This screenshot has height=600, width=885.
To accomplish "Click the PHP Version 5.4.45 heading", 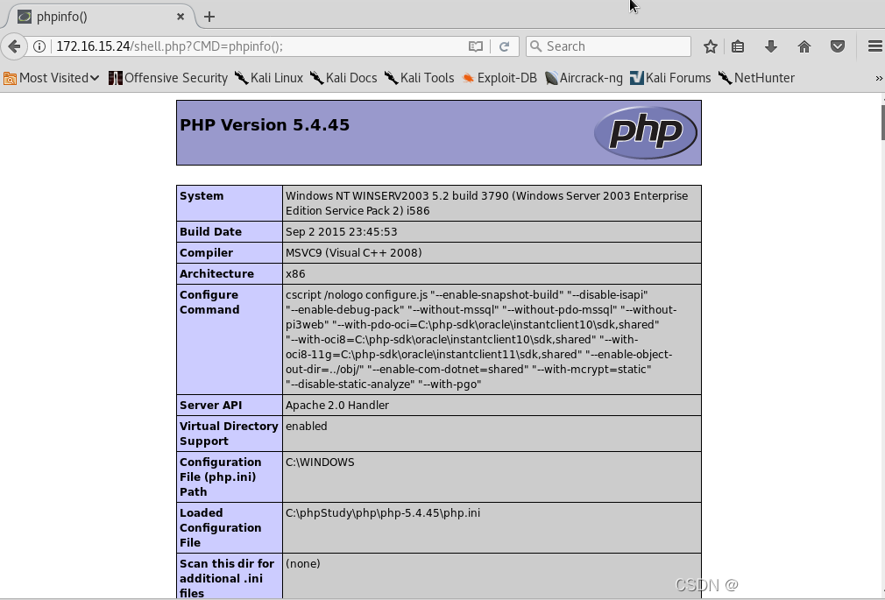I will point(265,124).
